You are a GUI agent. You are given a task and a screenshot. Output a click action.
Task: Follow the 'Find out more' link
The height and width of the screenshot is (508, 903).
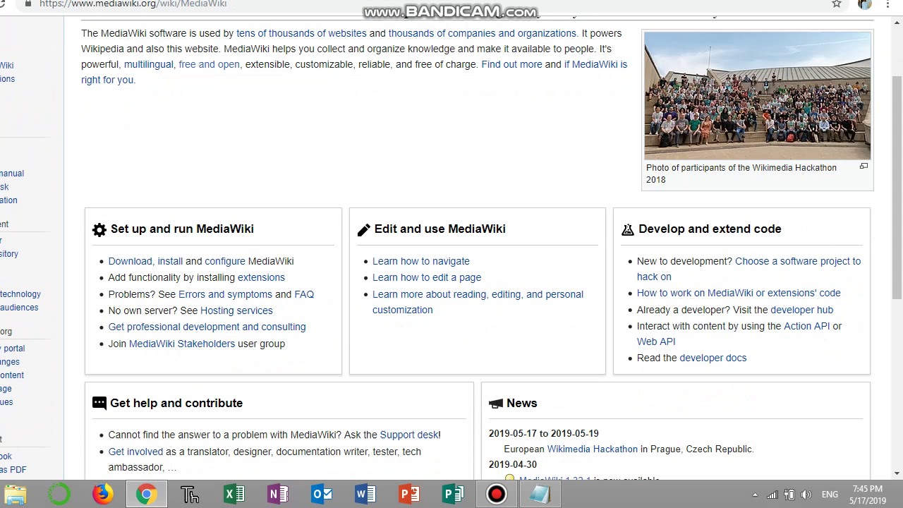click(511, 64)
